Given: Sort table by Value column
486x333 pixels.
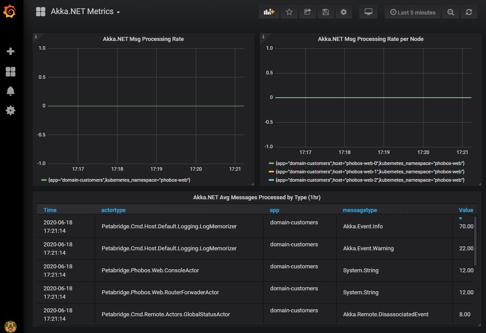Looking at the screenshot, I should [x=466, y=210].
